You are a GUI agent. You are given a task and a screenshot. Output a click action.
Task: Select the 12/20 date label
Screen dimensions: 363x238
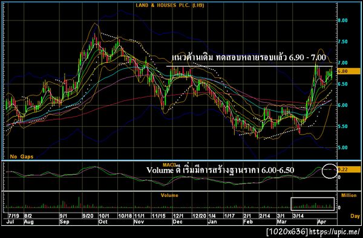200,216
